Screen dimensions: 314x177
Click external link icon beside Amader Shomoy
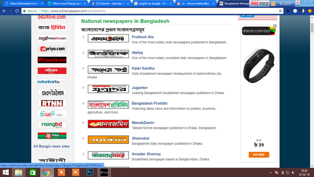coord(83,154)
